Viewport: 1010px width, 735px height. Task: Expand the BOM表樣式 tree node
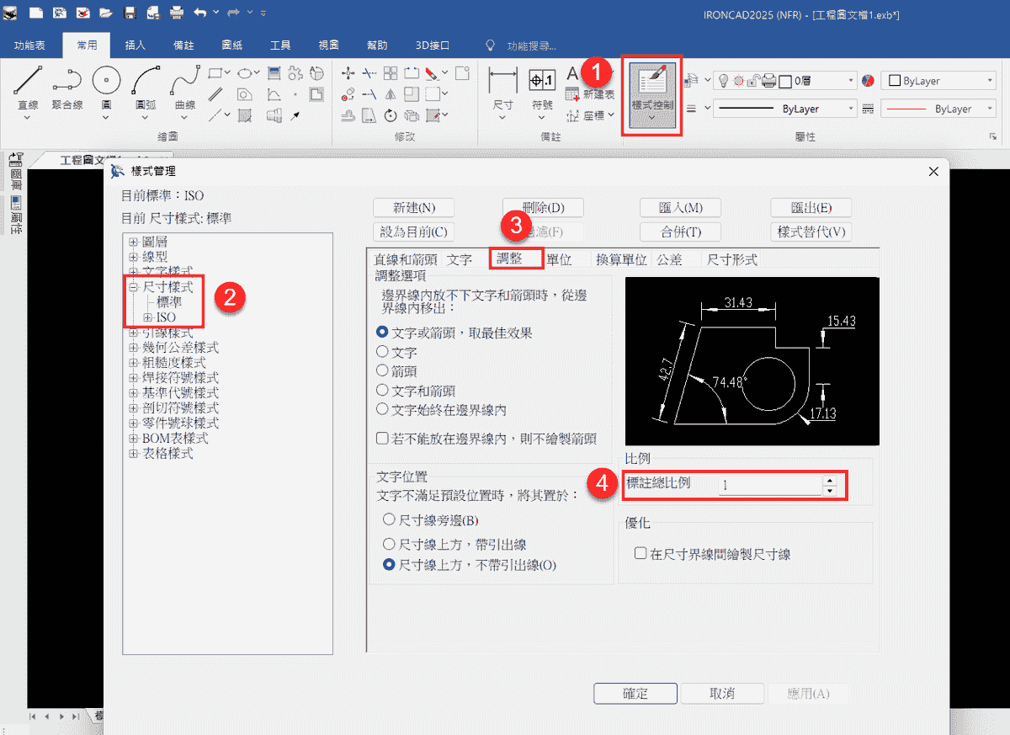click(x=134, y=439)
